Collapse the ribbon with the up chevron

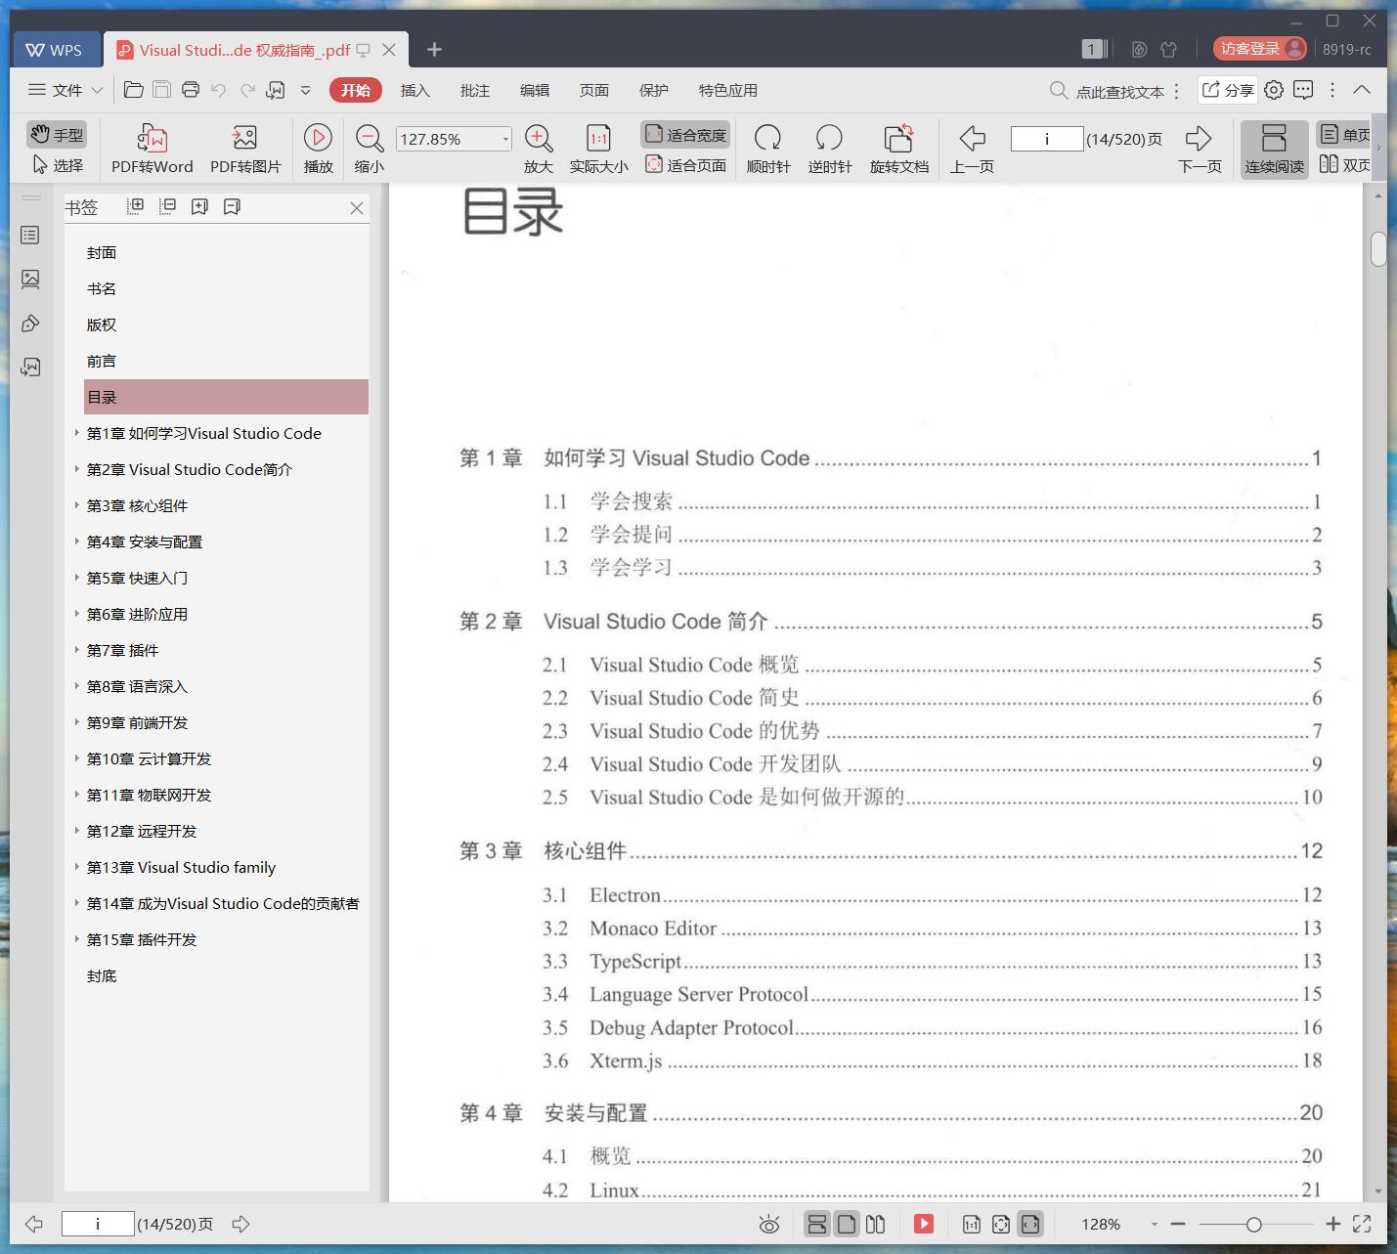(1362, 90)
